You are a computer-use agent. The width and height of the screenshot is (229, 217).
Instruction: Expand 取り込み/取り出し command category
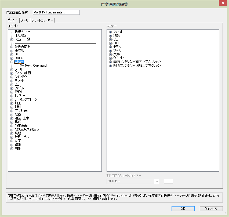(12, 130)
